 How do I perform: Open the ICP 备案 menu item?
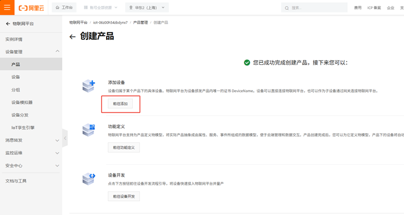[374, 8]
